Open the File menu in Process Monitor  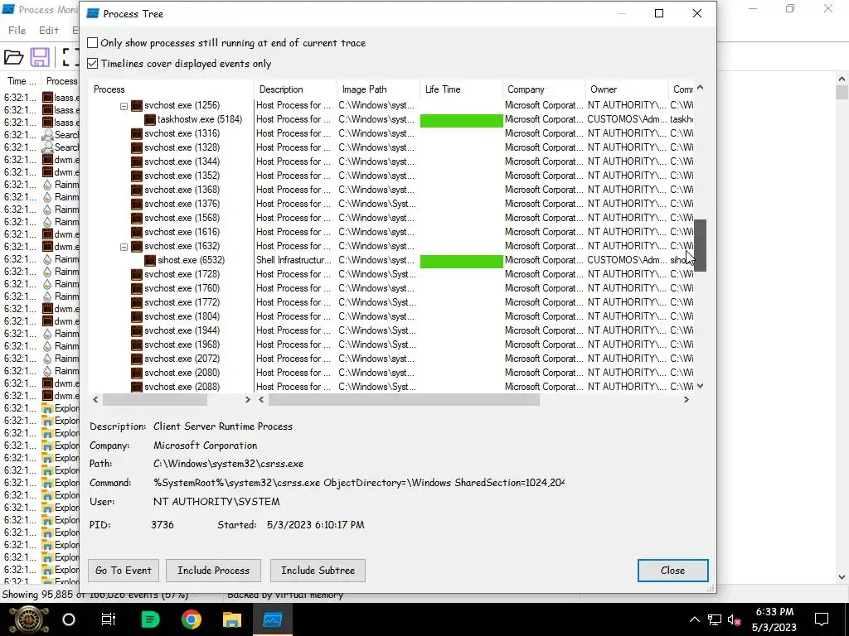(x=17, y=31)
